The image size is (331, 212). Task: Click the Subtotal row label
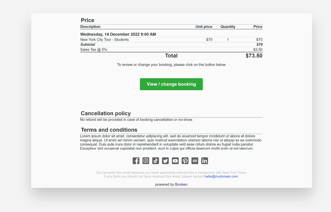tap(88, 45)
